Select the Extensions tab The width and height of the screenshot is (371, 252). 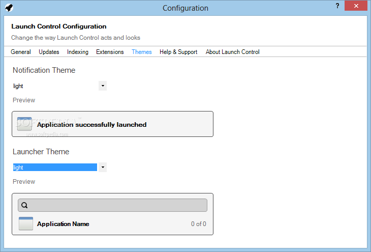point(110,52)
